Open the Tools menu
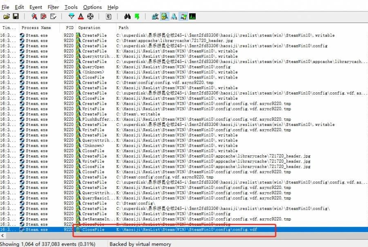Viewport: 368px width, 247px height. click(x=71, y=7)
